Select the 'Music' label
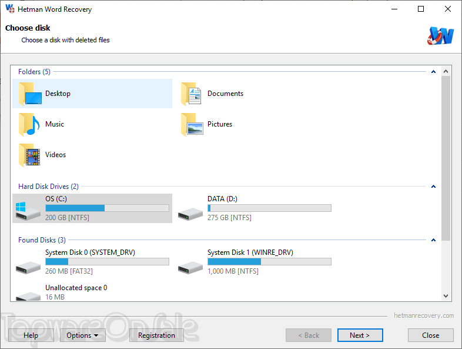462x349 pixels. [x=55, y=124]
